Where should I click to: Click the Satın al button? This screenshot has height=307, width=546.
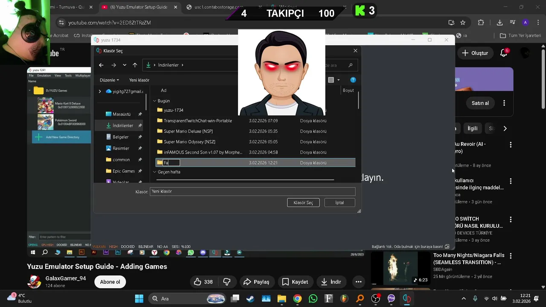[480, 103]
